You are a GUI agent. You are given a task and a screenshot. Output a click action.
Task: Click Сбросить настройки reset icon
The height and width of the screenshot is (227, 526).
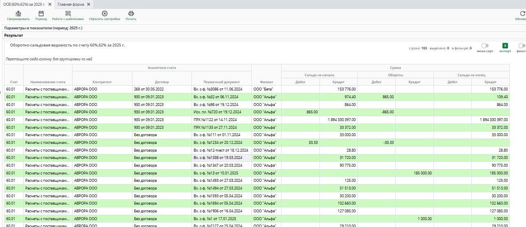pyautogui.click(x=105, y=13)
